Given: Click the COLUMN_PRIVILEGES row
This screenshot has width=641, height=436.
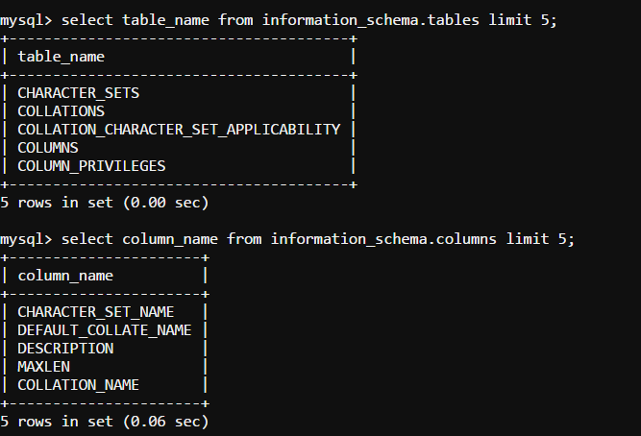Looking at the screenshot, I should [91, 166].
